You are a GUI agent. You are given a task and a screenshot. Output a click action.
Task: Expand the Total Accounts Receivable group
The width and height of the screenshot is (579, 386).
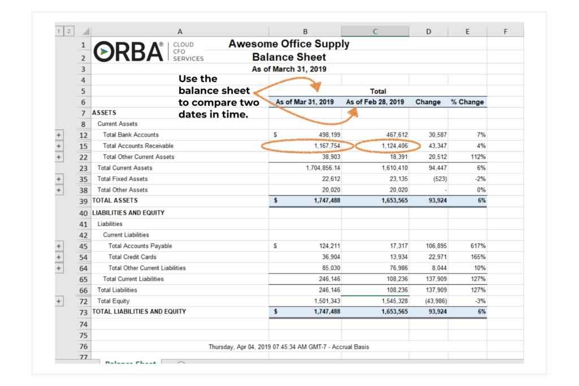tap(59, 146)
